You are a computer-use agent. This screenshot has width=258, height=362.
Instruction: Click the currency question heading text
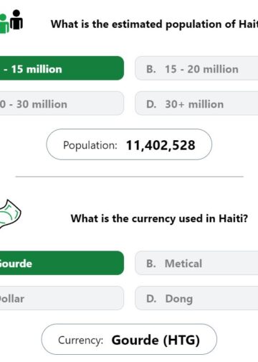click(x=159, y=219)
